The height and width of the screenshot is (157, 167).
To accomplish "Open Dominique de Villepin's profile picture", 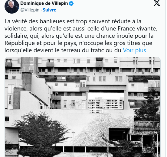I will point(12,6).
